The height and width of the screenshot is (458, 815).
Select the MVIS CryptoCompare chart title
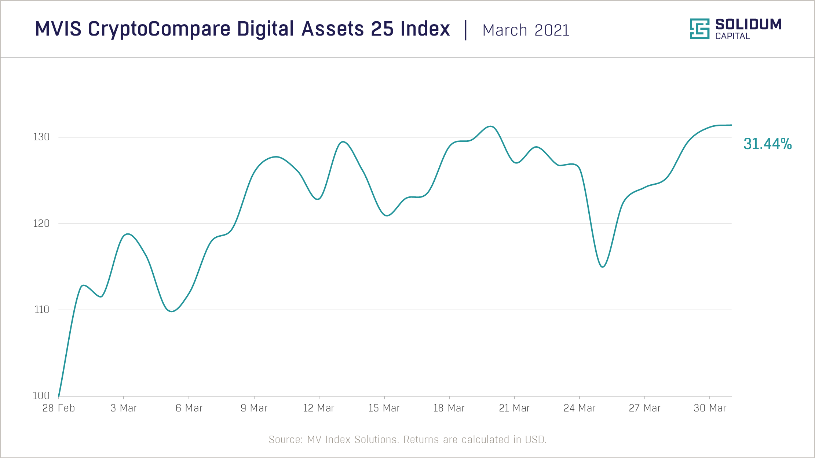(242, 29)
